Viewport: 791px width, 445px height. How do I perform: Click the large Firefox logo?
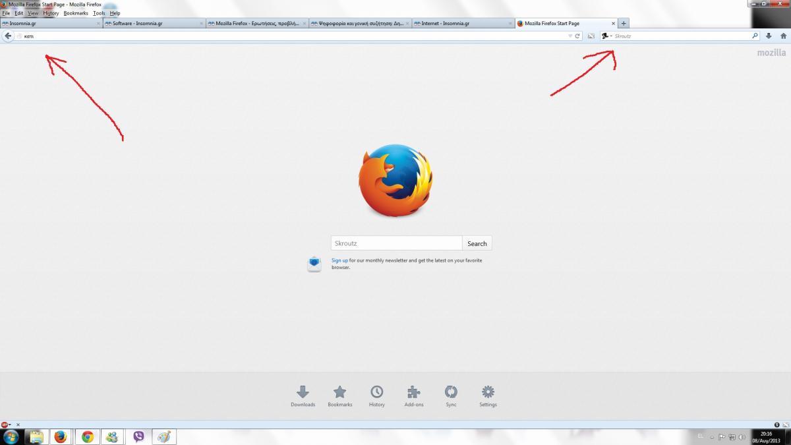click(x=395, y=181)
